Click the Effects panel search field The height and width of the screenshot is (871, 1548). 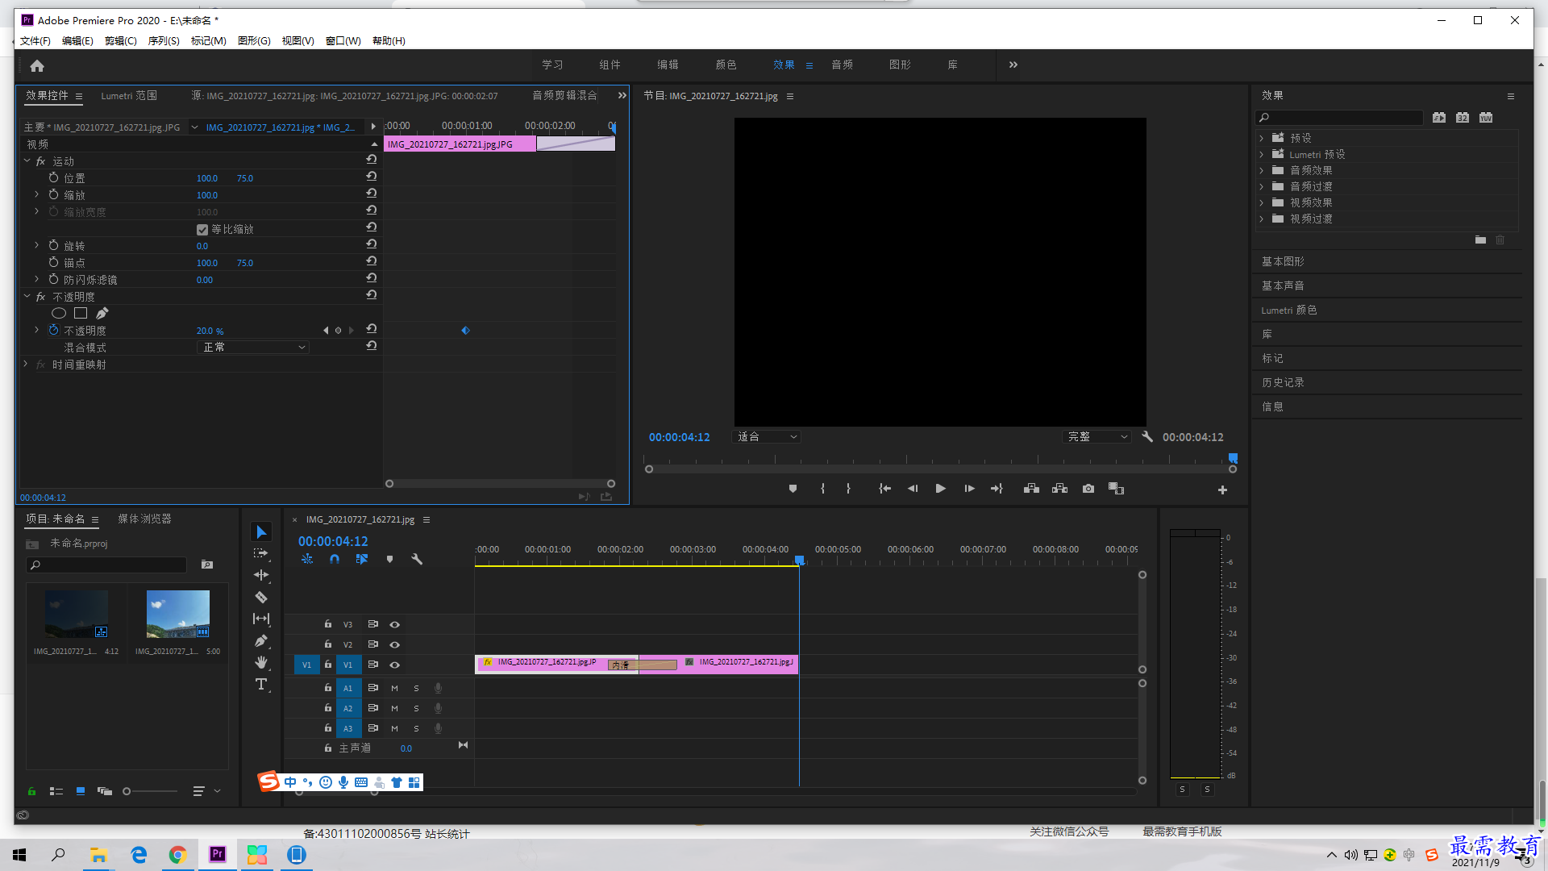tap(1339, 118)
